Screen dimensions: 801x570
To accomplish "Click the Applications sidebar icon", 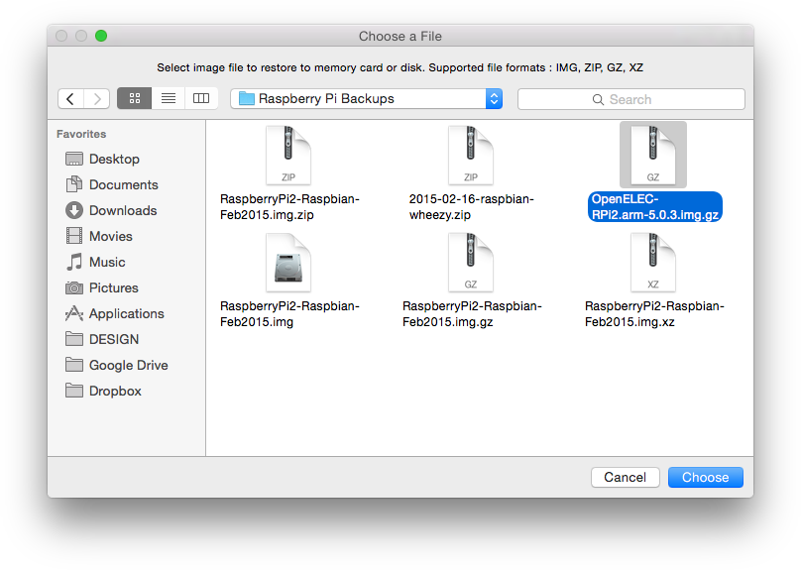I will (x=74, y=313).
